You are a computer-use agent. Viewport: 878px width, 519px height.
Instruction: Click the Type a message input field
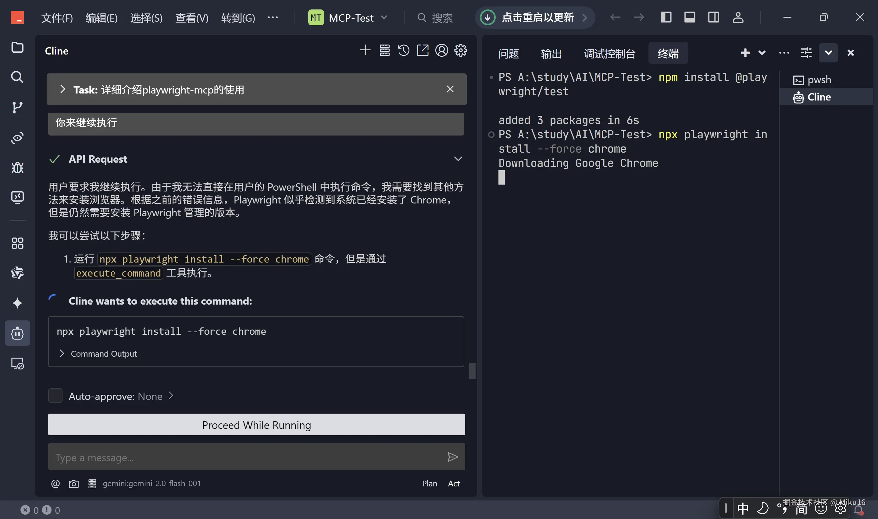click(x=245, y=457)
